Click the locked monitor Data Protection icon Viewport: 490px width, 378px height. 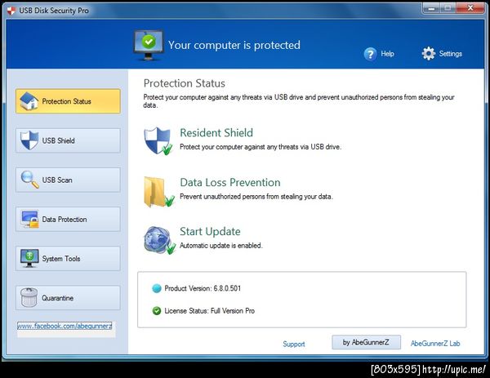click(x=30, y=219)
